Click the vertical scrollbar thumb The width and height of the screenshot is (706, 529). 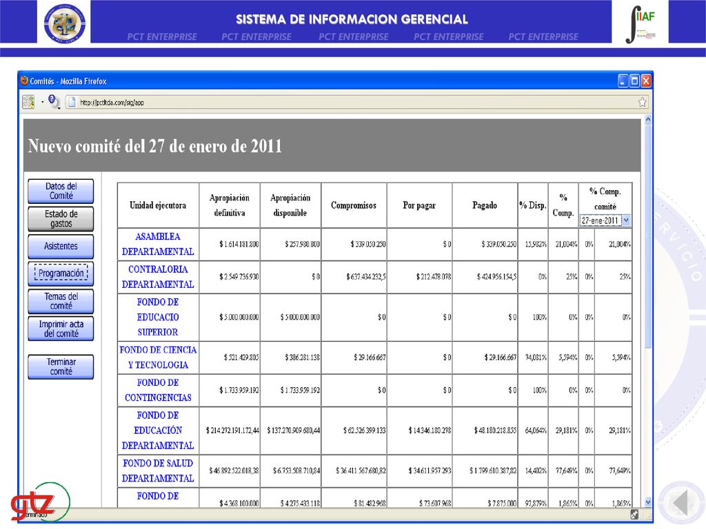point(648,236)
